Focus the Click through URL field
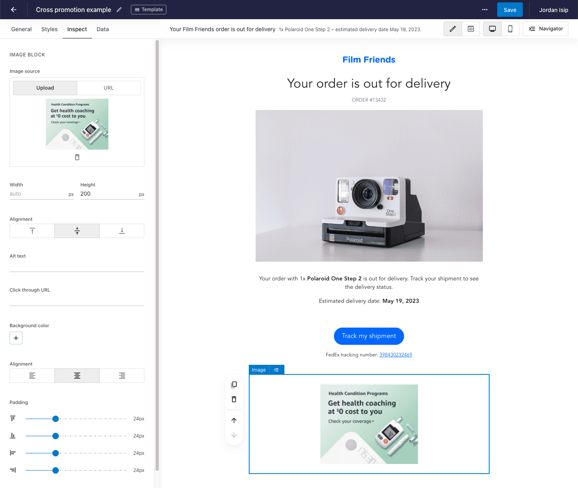This screenshot has height=488, width=578. pyautogui.click(x=77, y=300)
